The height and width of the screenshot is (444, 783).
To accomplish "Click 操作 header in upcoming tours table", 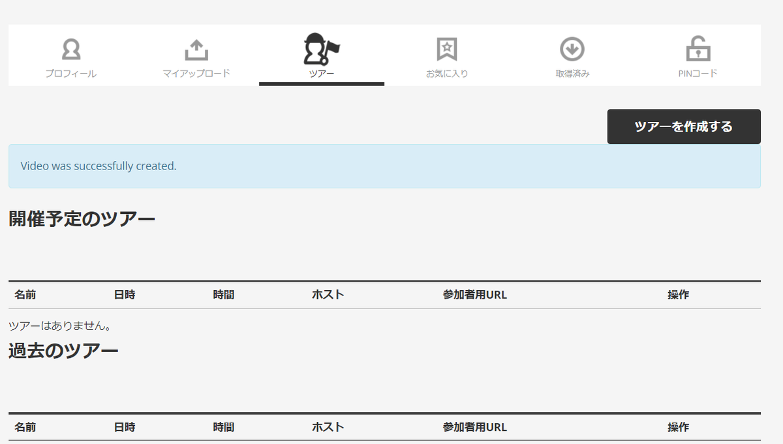I will point(678,295).
